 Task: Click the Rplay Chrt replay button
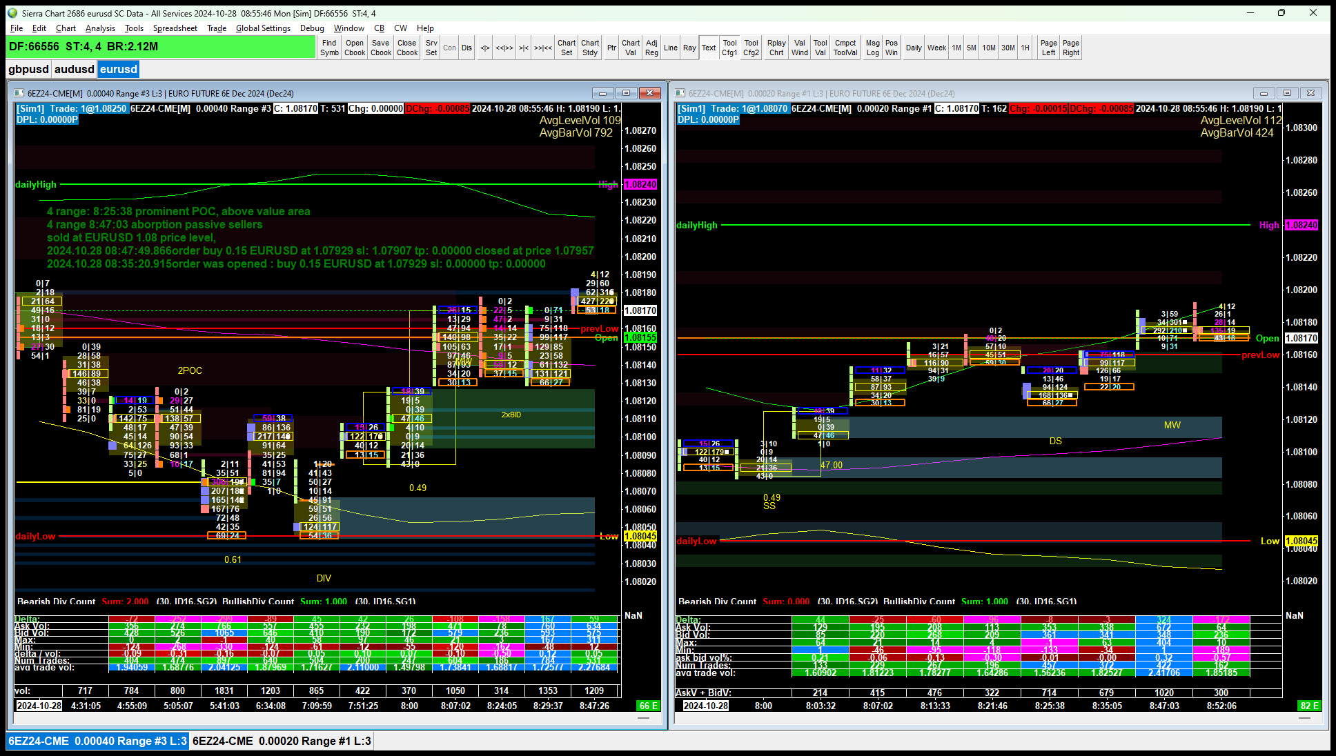pyautogui.click(x=776, y=48)
